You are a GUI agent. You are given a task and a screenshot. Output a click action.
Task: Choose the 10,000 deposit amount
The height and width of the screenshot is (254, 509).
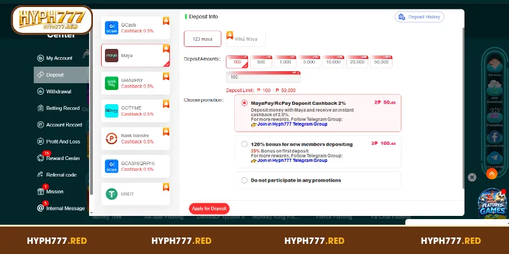(333, 62)
